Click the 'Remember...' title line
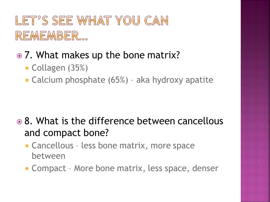Viewport: 270px width, 202px height. [51, 36]
